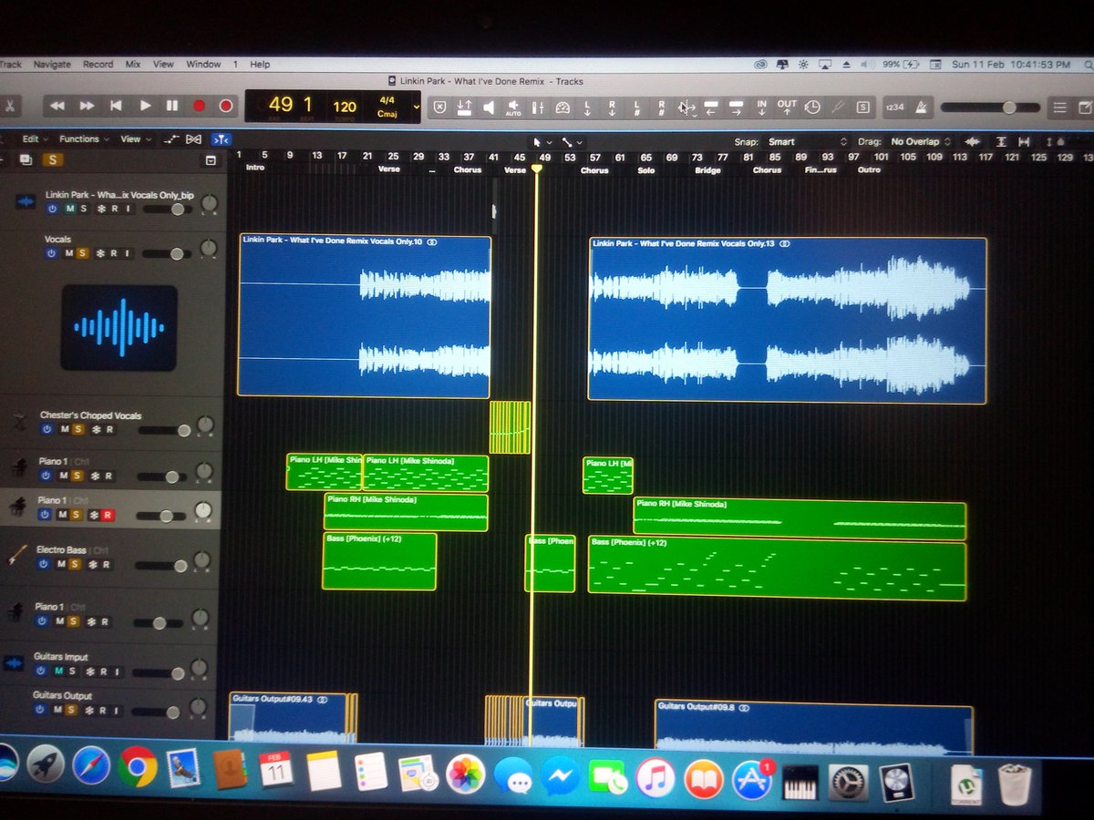The height and width of the screenshot is (820, 1094).
Task: Open the secondary tool menu
Action: (572, 142)
